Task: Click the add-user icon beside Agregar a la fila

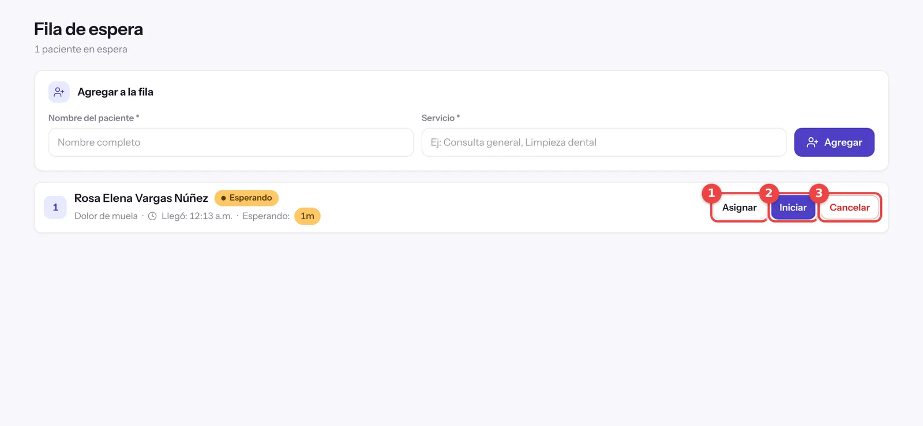Action: (x=59, y=92)
